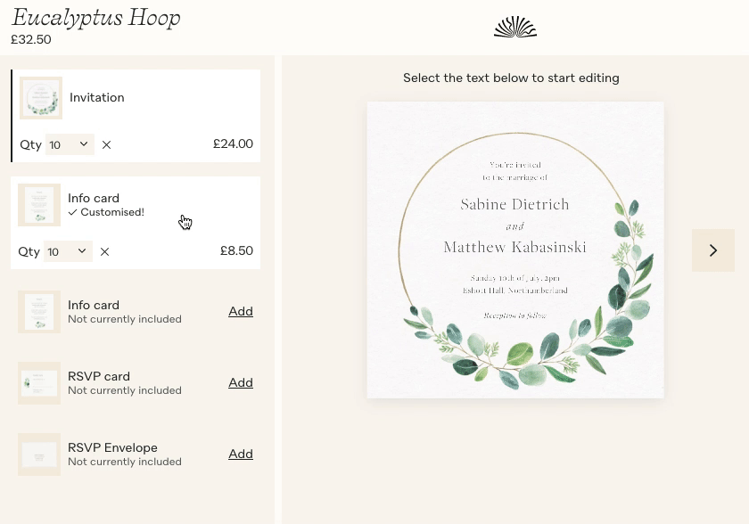Click the sunburst brand logo
749x524 pixels.
coord(515,27)
